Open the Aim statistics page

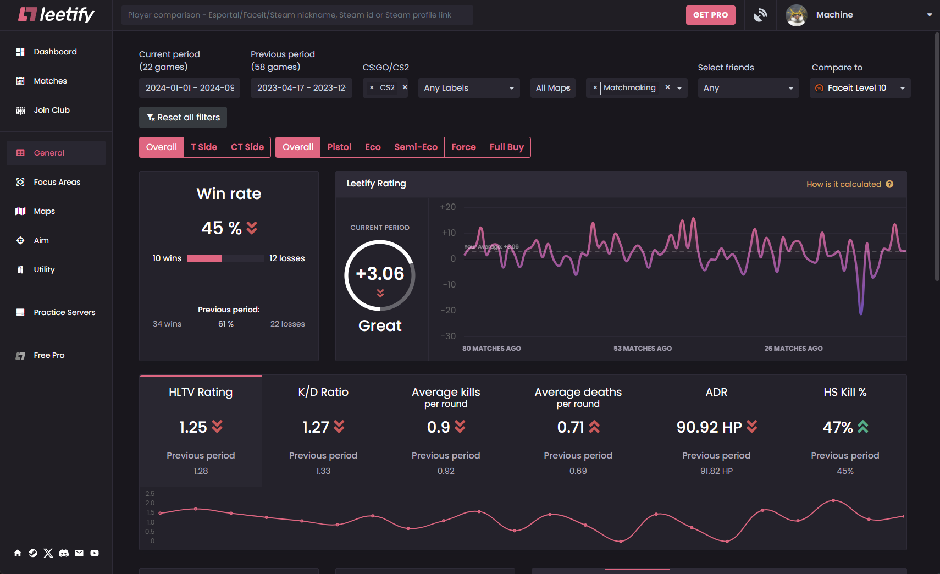(x=41, y=240)
